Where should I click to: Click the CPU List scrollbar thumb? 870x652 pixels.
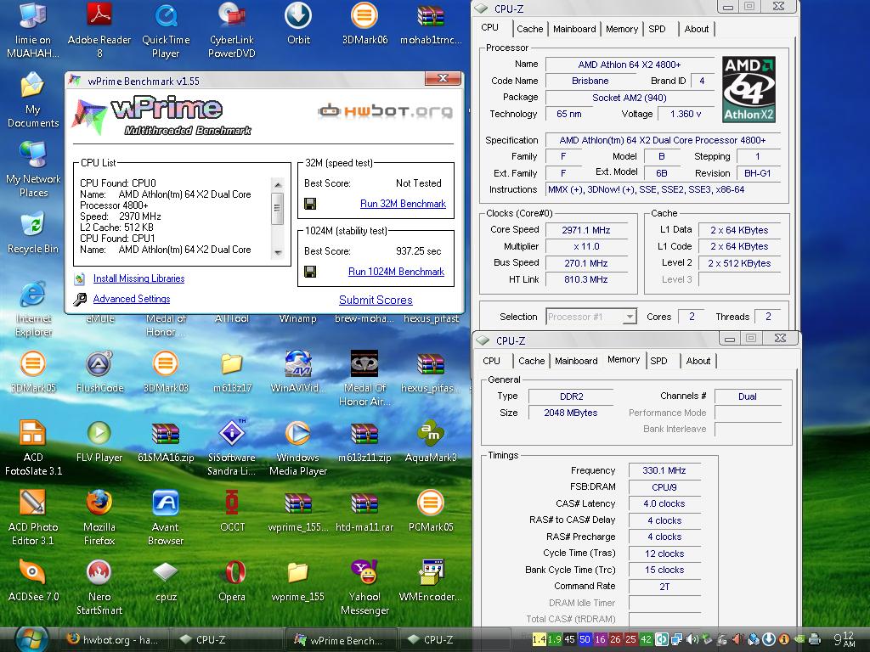278,209
